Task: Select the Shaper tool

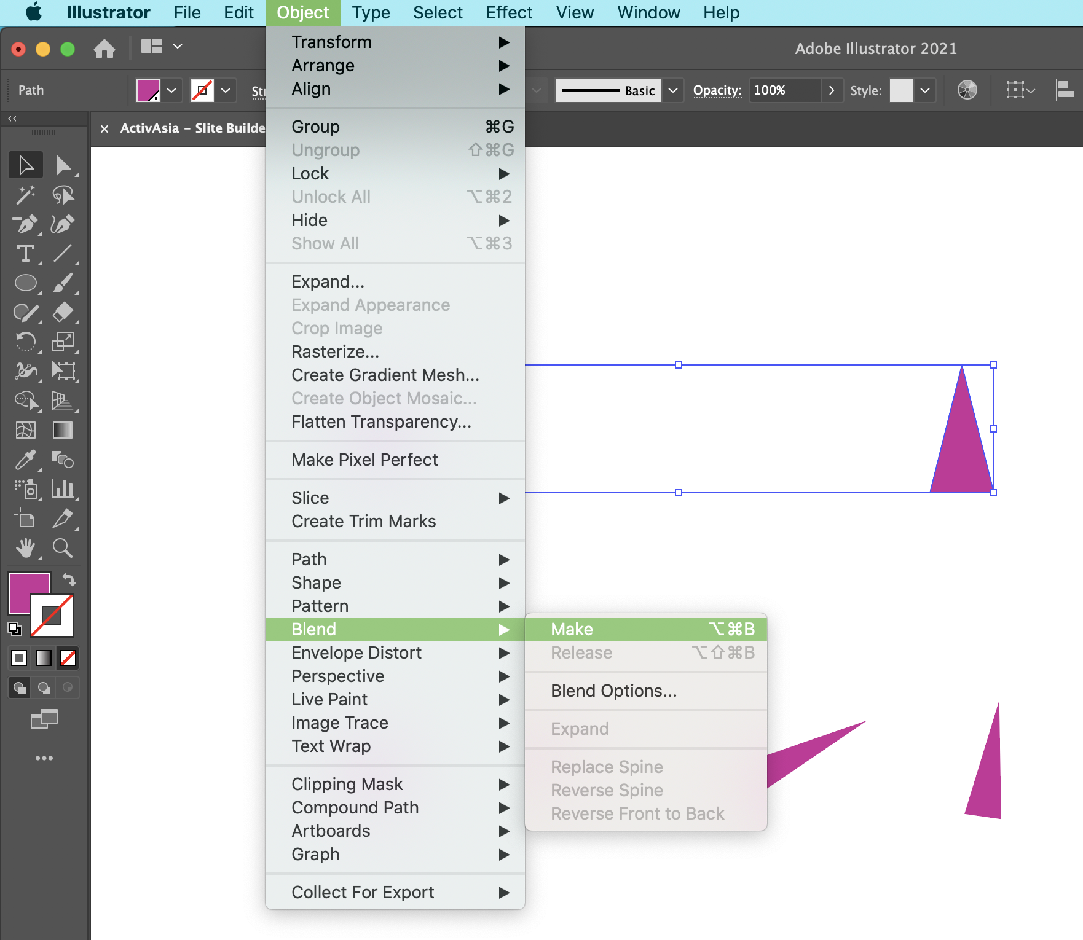Action: coord(26,313)
